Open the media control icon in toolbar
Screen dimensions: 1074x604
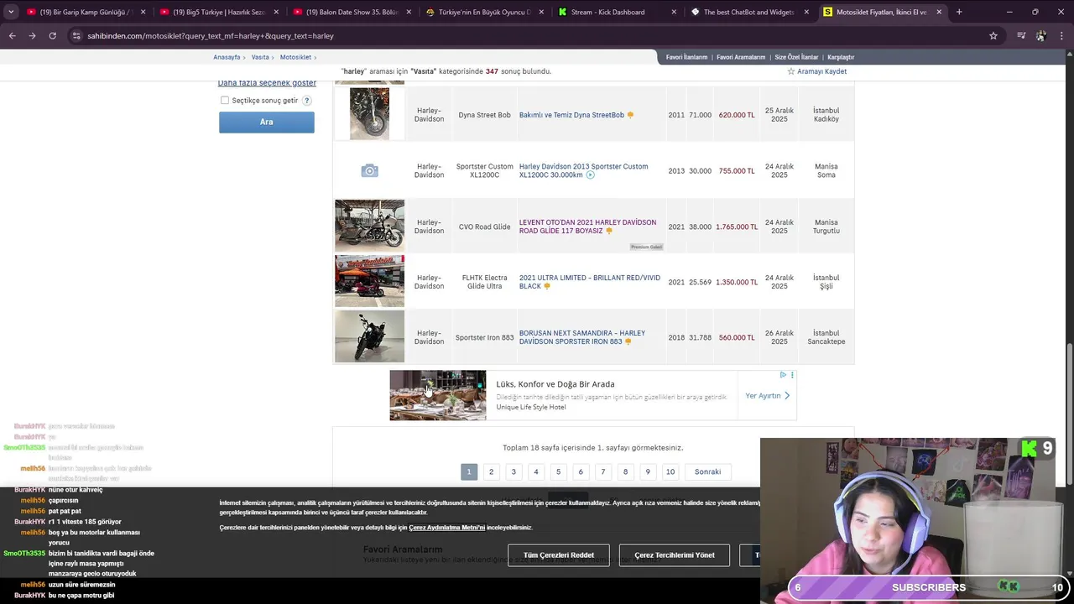coord(1021,36)
